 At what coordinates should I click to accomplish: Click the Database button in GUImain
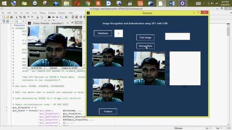pos(103,33)
